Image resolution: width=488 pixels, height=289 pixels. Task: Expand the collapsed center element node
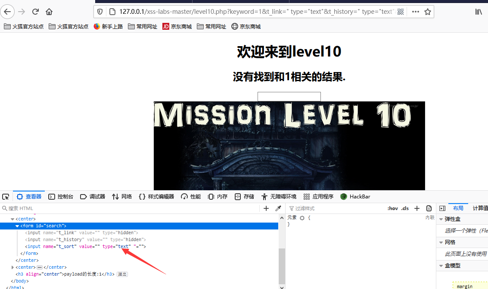click(12, 267)
